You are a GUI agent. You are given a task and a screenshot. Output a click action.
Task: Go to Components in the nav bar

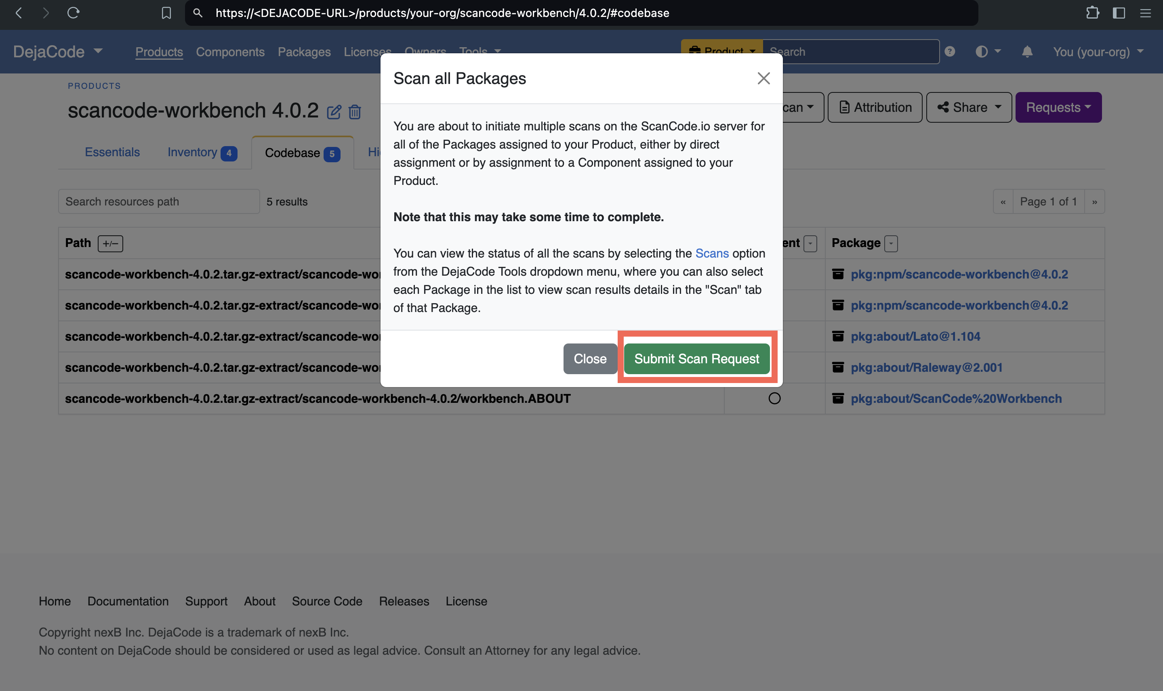(x=230, y=52)
